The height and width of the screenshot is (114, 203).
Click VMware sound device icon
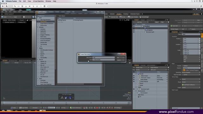[x=29, y=6]
